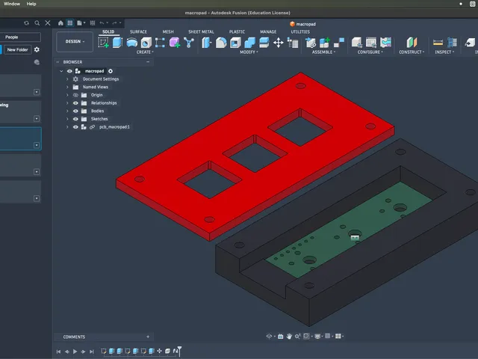Toggle visibility of Origin folder

point(75,95)
